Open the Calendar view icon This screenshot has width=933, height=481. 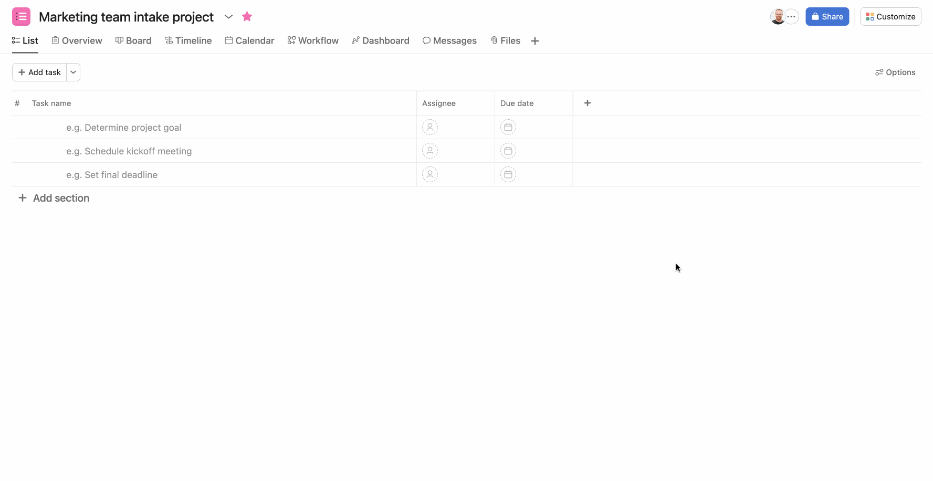click(228, 40)
